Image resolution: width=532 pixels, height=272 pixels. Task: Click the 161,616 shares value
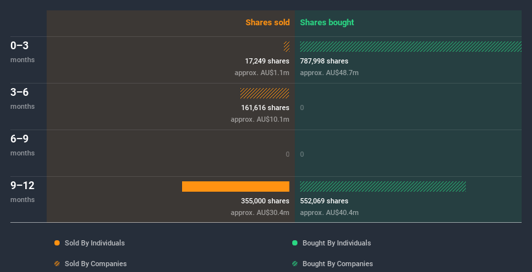point(265,108)
